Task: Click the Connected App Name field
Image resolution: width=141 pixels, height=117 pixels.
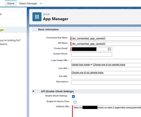Action: (106, 38)
